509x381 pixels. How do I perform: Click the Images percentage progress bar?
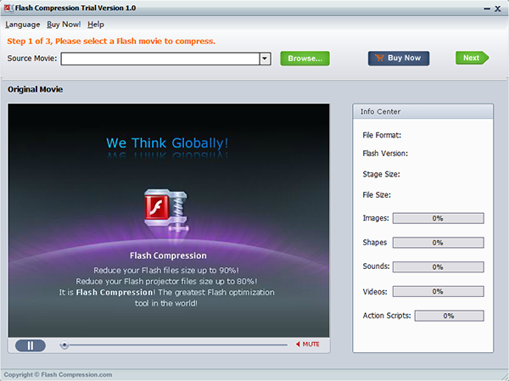click(x=439, y=218)
